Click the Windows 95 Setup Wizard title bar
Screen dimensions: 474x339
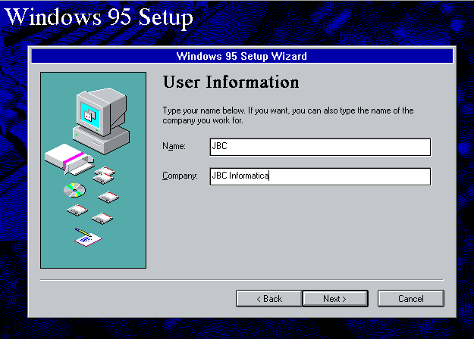241,56
